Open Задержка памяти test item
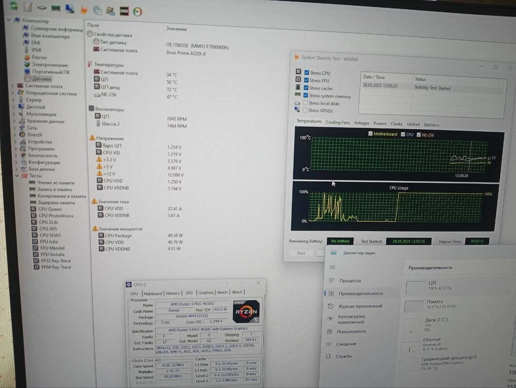Viewport: 516px width, 388px height. (x=56, y=202)
